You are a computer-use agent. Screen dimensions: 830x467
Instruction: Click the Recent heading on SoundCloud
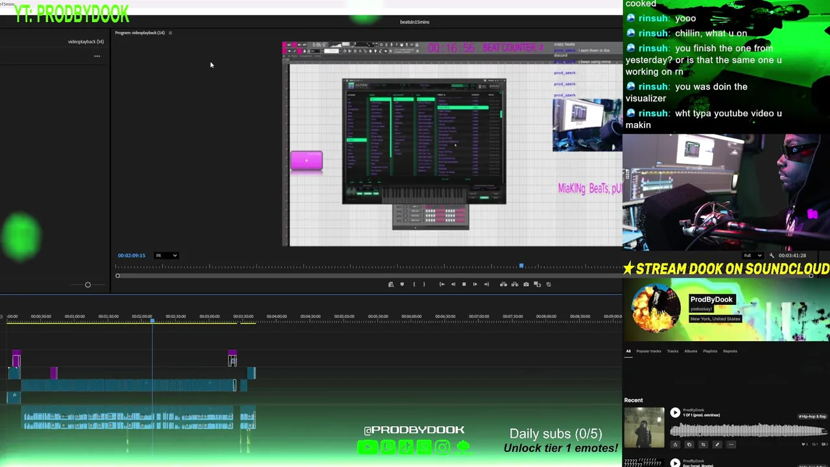click(634, 400)
